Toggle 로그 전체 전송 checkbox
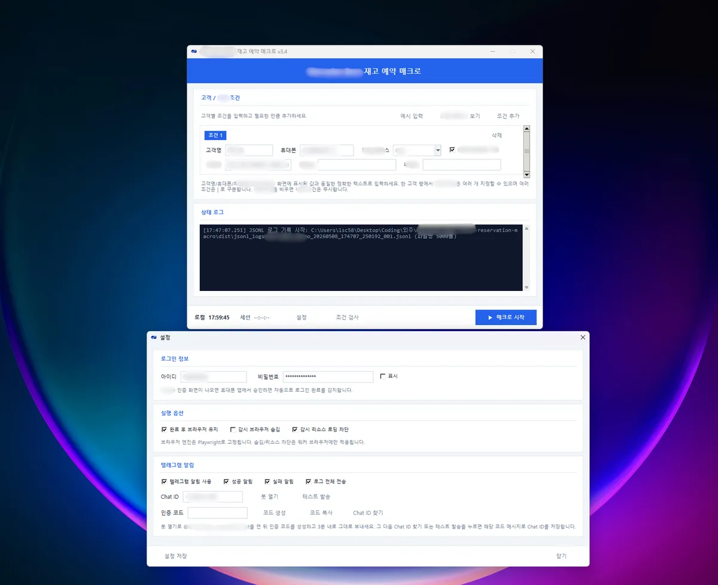718x585 pixels. pos(308,481)
